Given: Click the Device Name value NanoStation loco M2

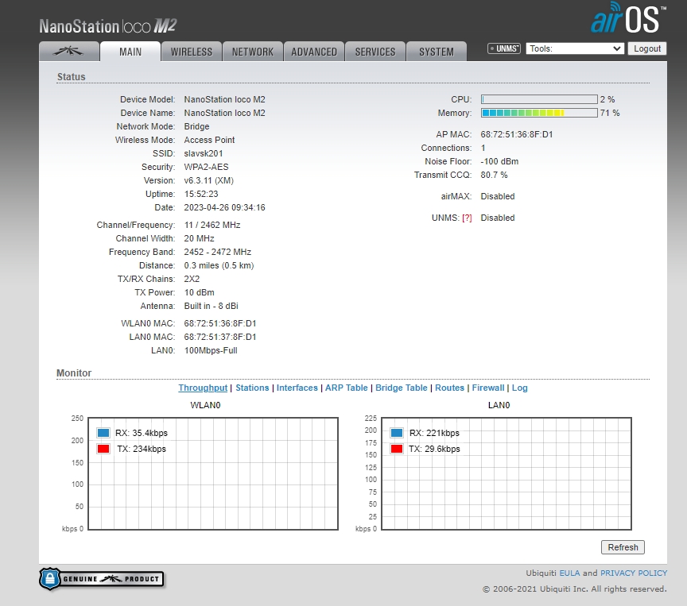Looking at the screenshot, I should tap(224, 113).
